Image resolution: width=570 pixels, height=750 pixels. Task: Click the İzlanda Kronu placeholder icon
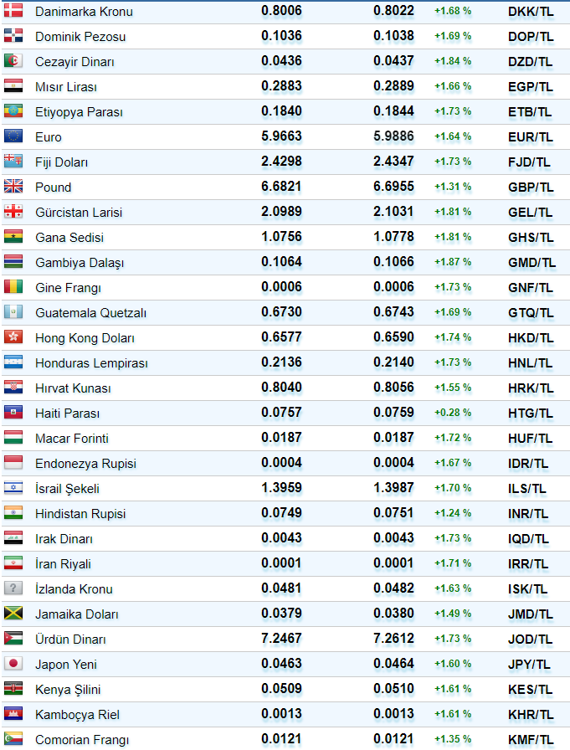pos(13,588)
